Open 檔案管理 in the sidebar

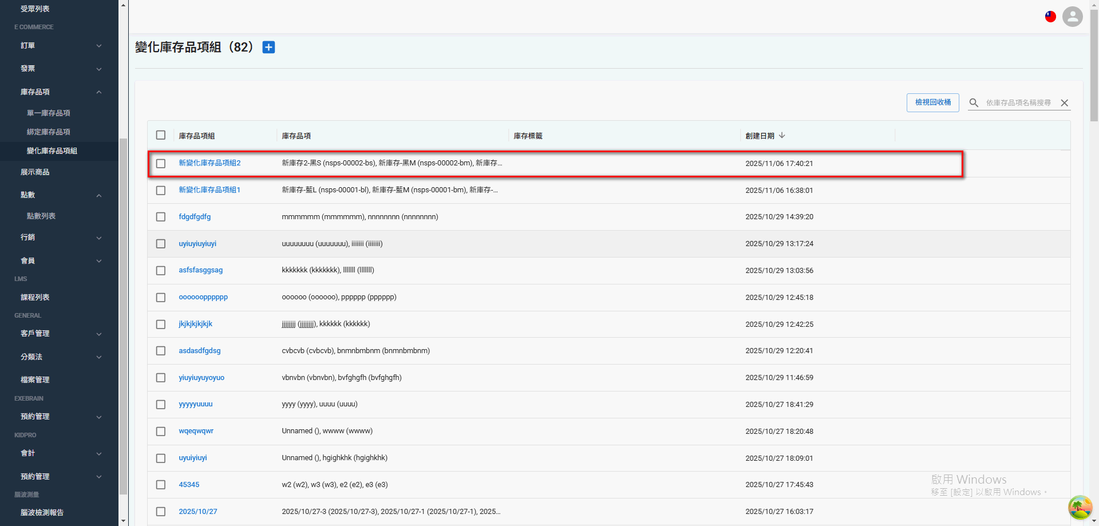(35, 380)
